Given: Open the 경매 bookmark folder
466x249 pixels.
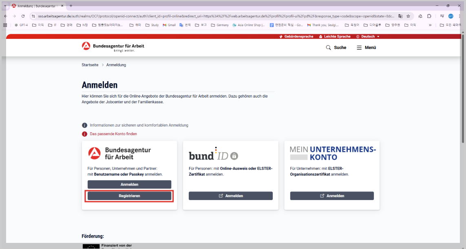Looking at the screenshot, I should tap(66, 25).
